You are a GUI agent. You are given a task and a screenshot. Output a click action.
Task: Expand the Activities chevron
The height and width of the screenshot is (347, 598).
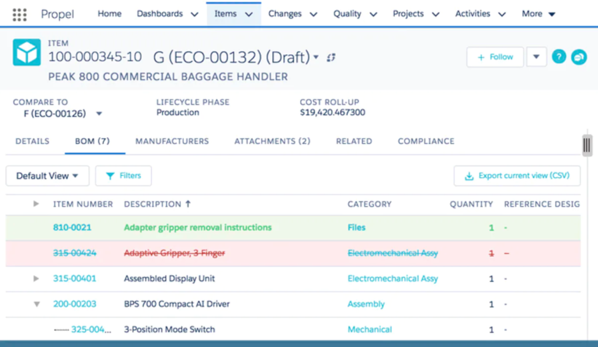[x=502, y=15]
